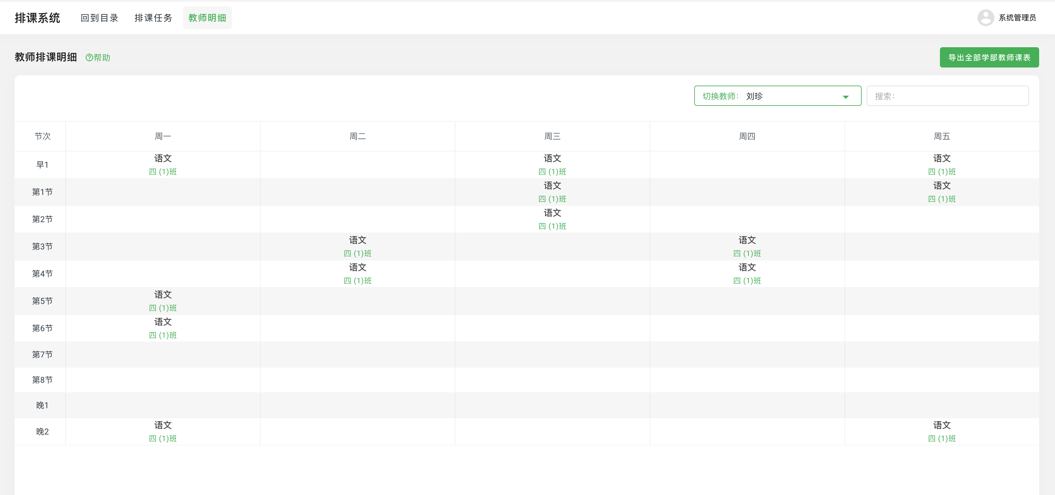1055x495 pixels.
Task: Click the system administrator avatar icon
Action: [x=985, y=18]
